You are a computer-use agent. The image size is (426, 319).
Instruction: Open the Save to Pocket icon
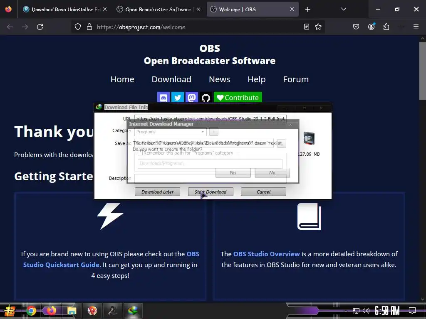coord(356,27)
